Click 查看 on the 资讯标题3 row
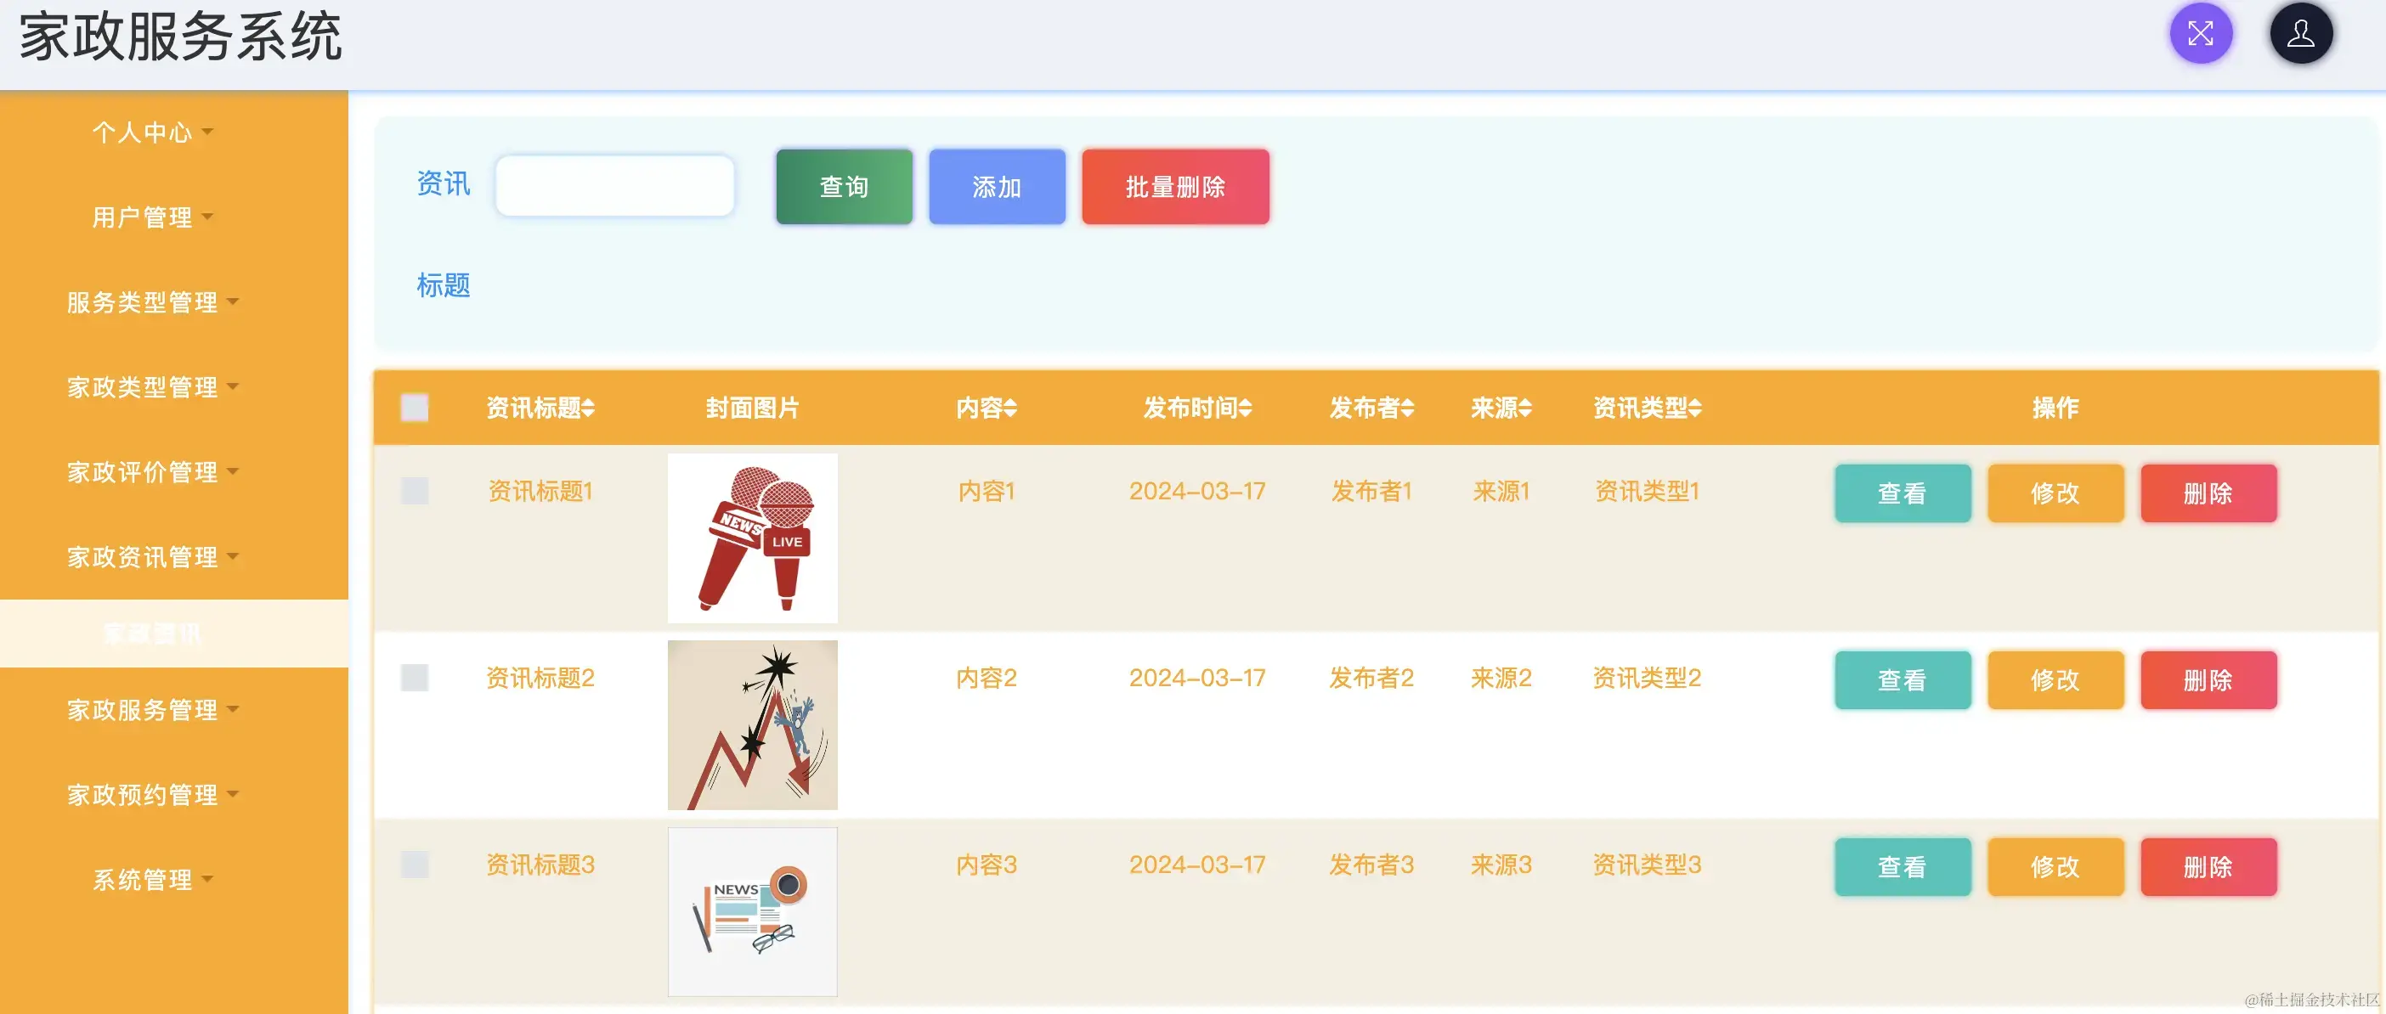The image size is (2386, 1014). coord(1903,867)
